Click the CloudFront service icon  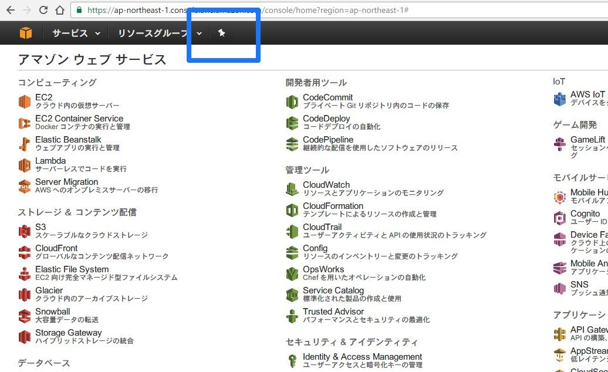click(25, 252)
